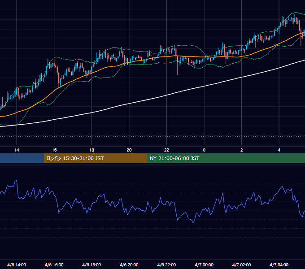The width and height of the screenshot is (305, 269).
Task: Click the London 15:30-21:00 JST session bar
Action: 95,158
